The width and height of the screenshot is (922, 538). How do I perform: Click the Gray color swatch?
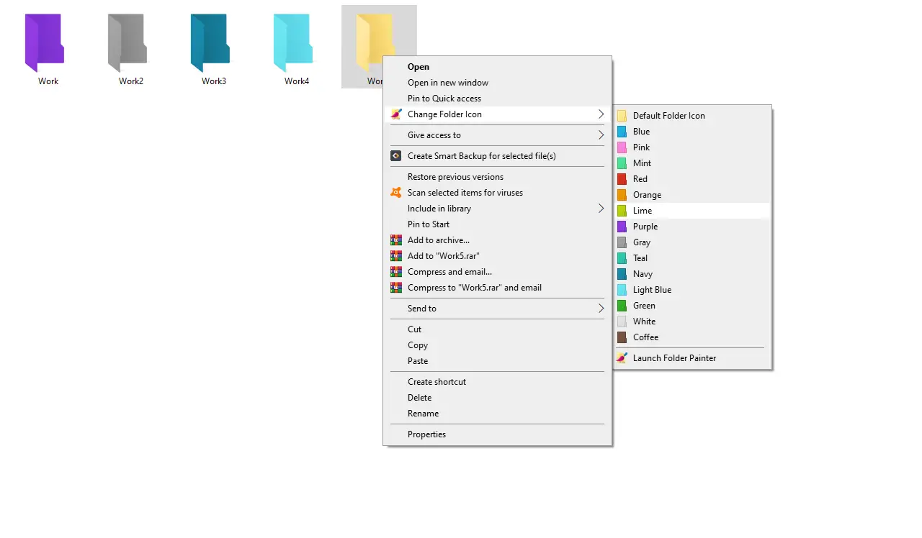tap(622, 242)
